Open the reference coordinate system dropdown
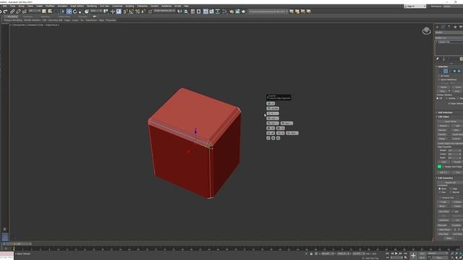463x260 pixels. point(96,11)
